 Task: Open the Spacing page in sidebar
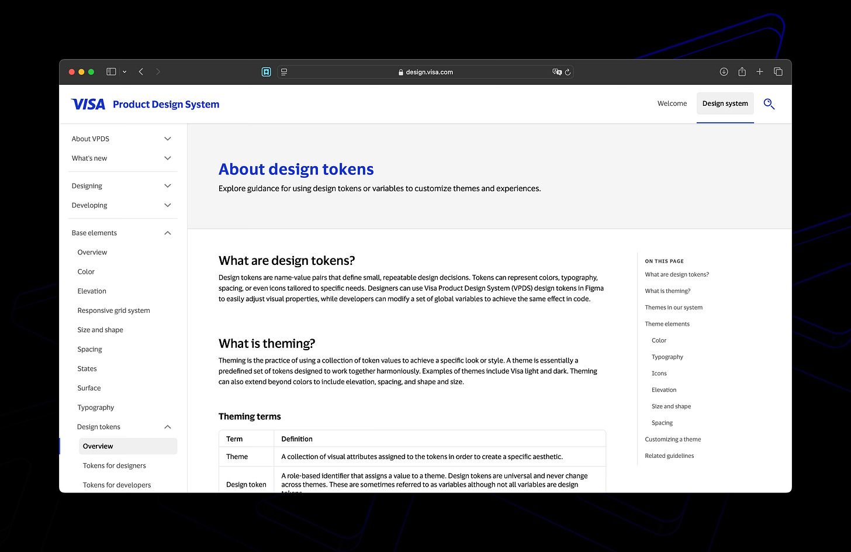[x=89, y=349]
